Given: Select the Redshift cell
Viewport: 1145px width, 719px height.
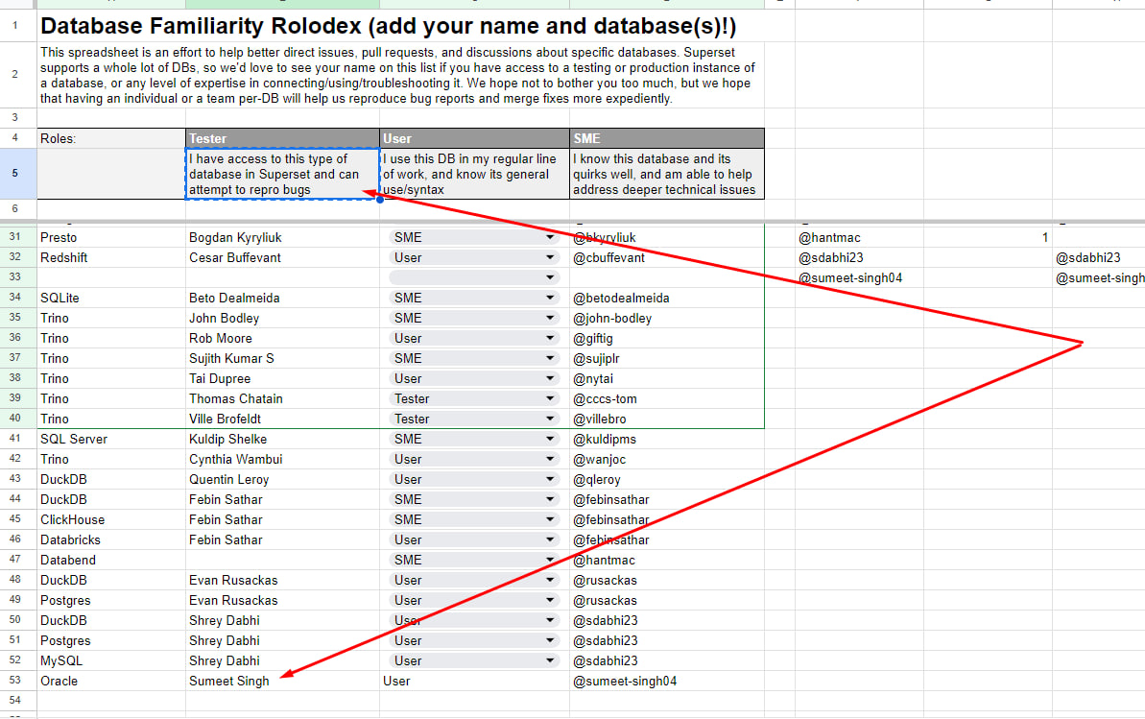Looking at the screenshot, I should [111, 257].
